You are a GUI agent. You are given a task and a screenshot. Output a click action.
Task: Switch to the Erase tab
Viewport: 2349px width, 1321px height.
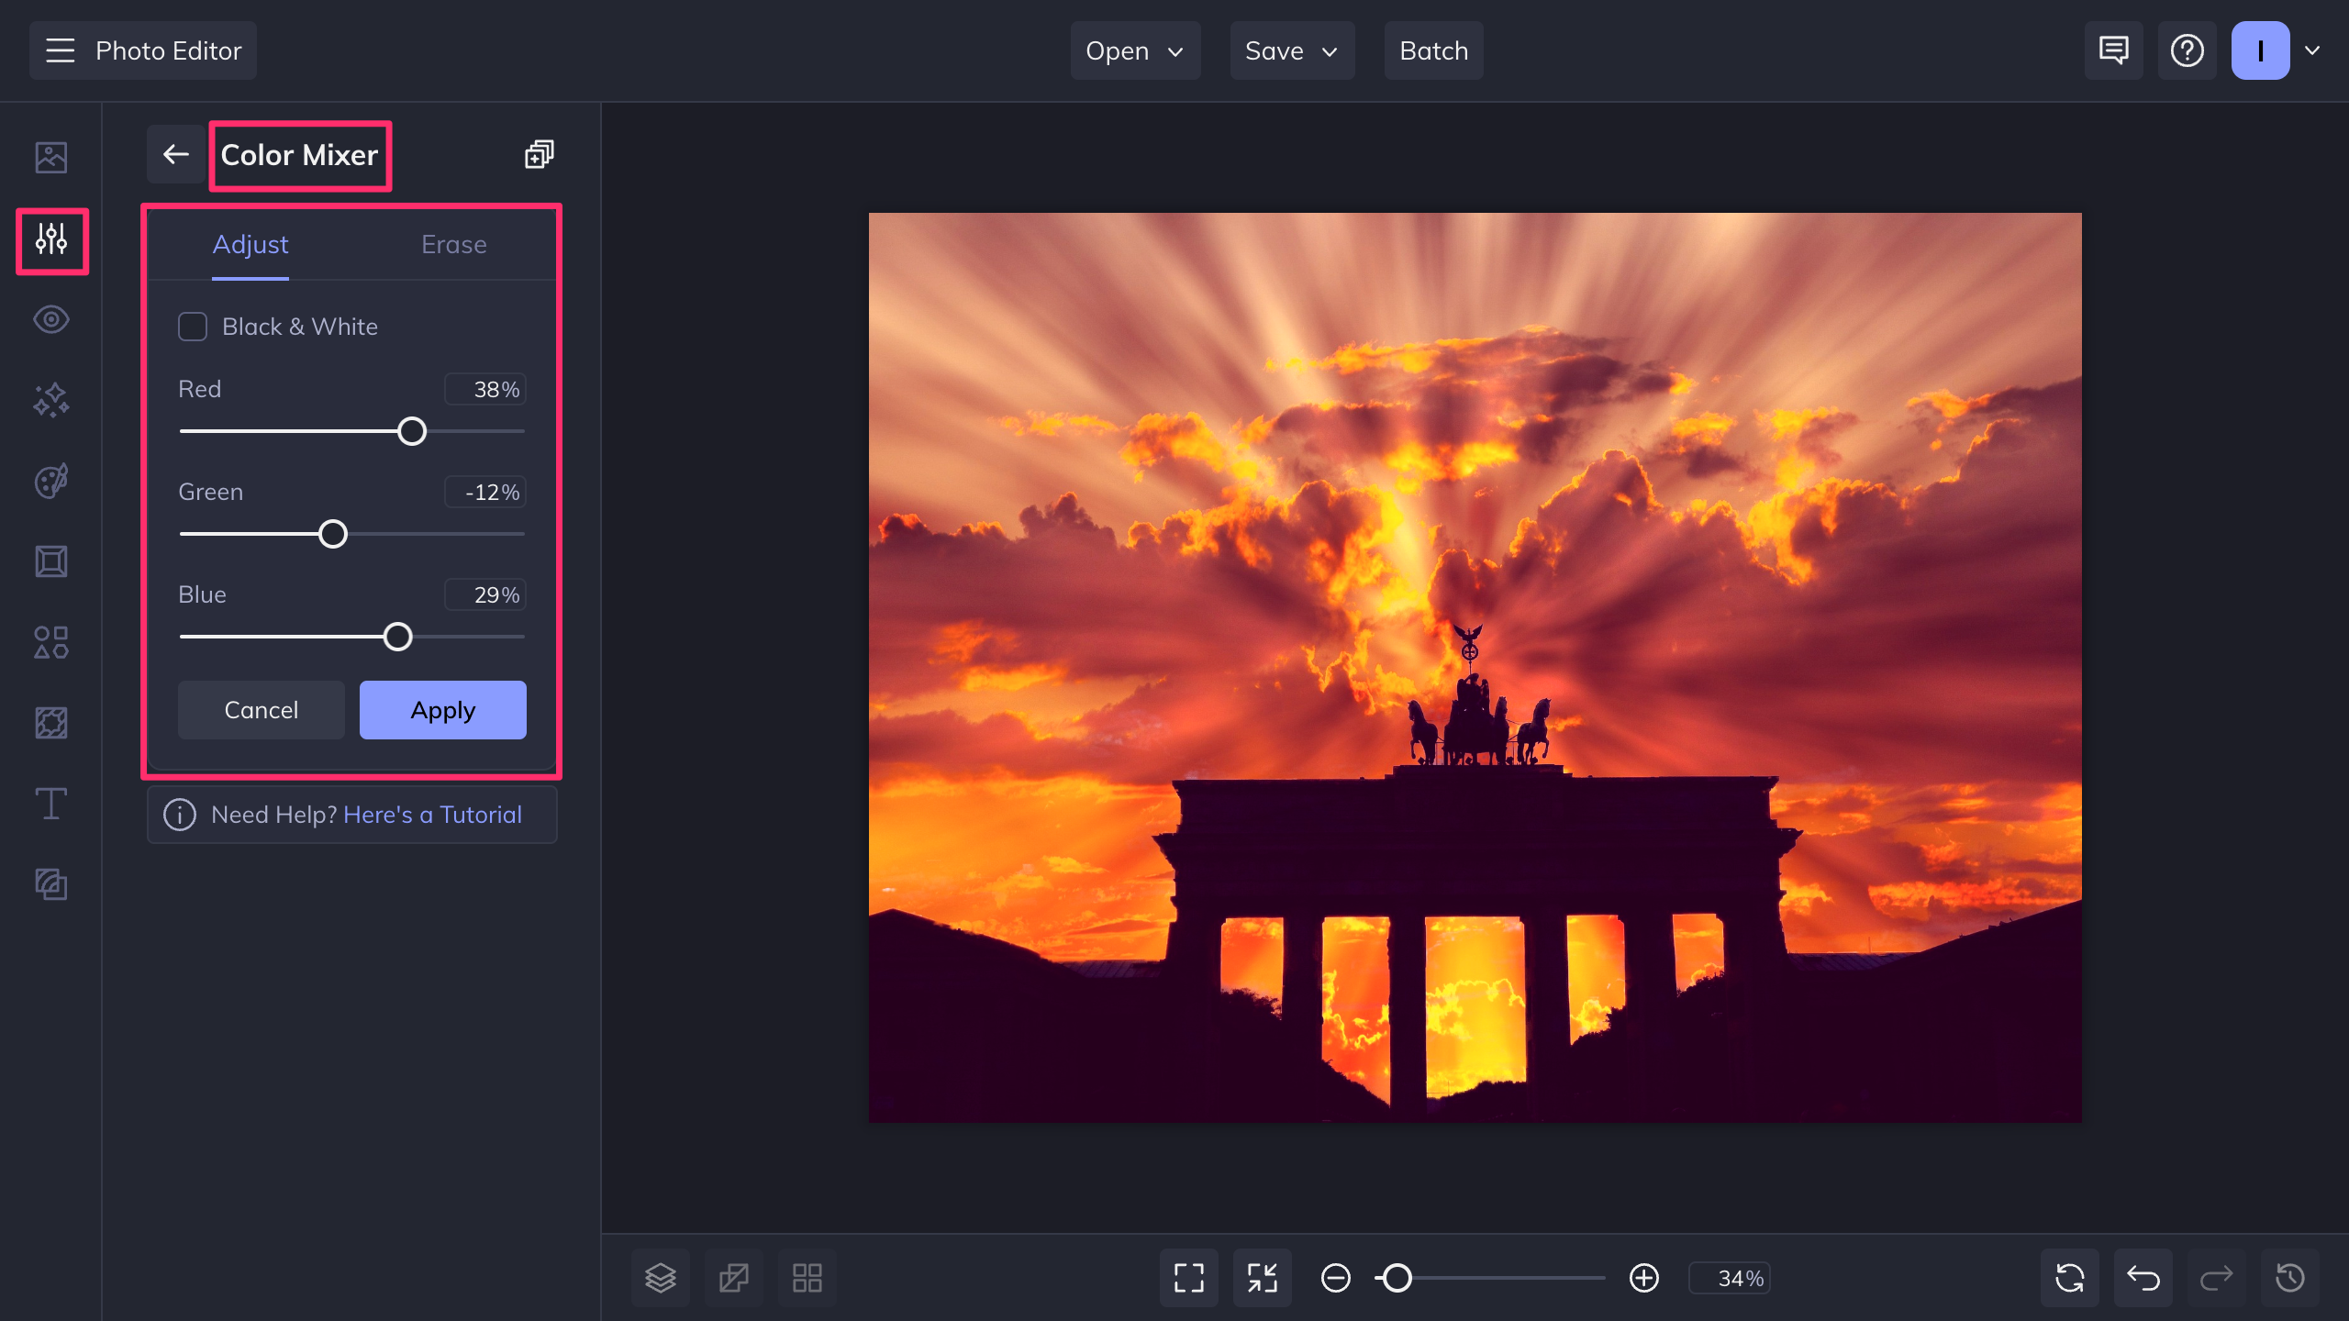point(454,244)
